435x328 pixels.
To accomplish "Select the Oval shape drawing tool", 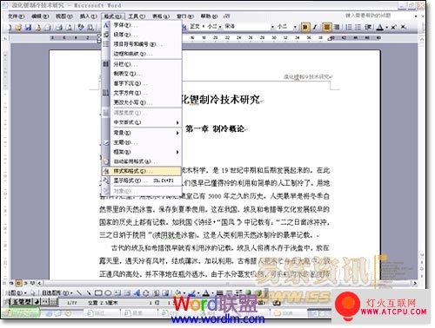I will point(108,293).
